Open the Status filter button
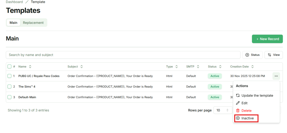Screen dimensions: 287x133 [253, 55]
